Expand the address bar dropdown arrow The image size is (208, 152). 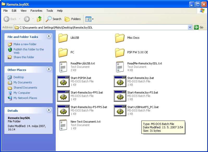tap(190, 27)
